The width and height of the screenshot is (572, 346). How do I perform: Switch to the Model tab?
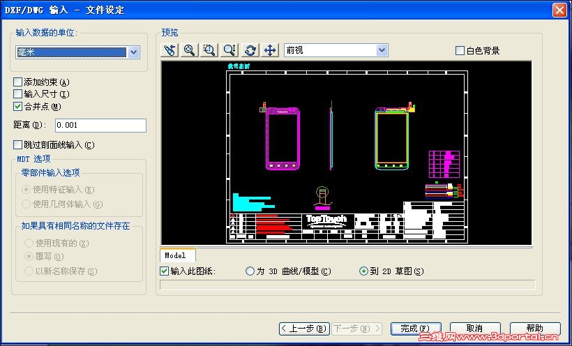pyautogui.click(x=178, y=255)
